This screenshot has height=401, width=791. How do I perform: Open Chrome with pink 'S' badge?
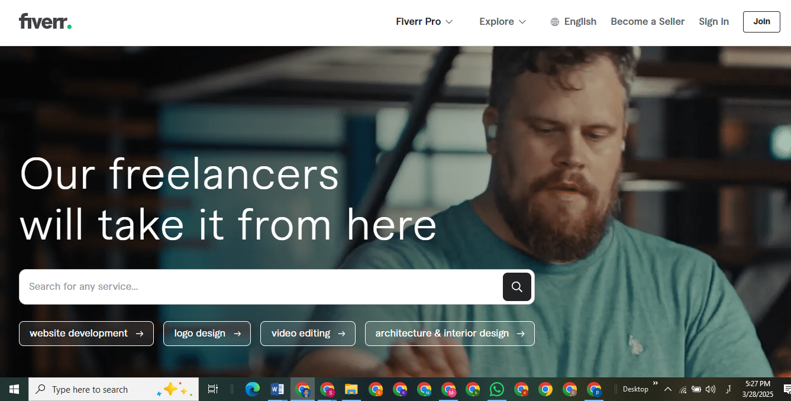(x=327, y=389)
